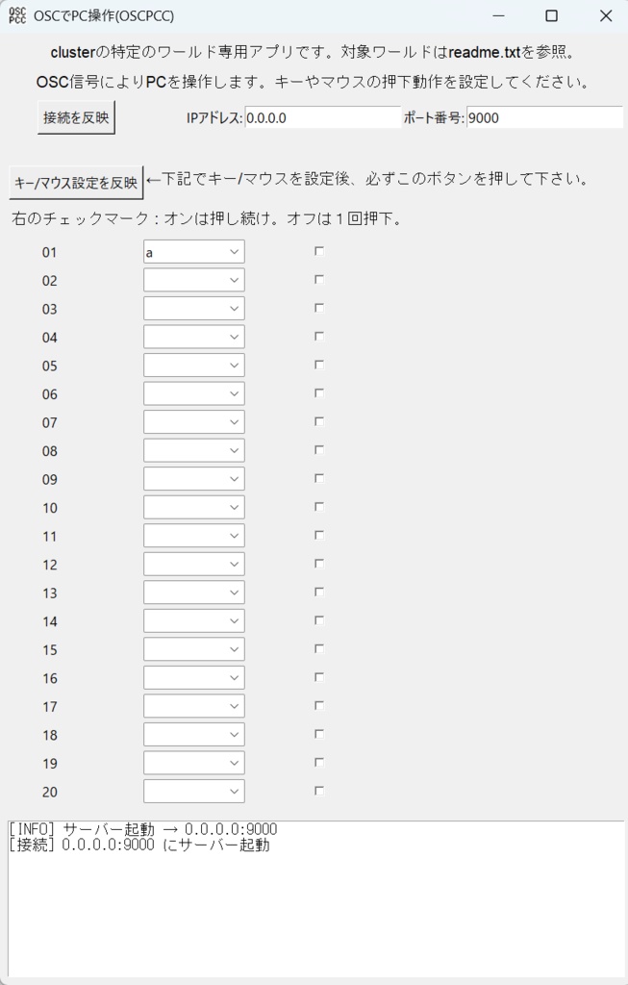Expand the key dropdown for row 10

pyautogui.click(x=234, y=508)
